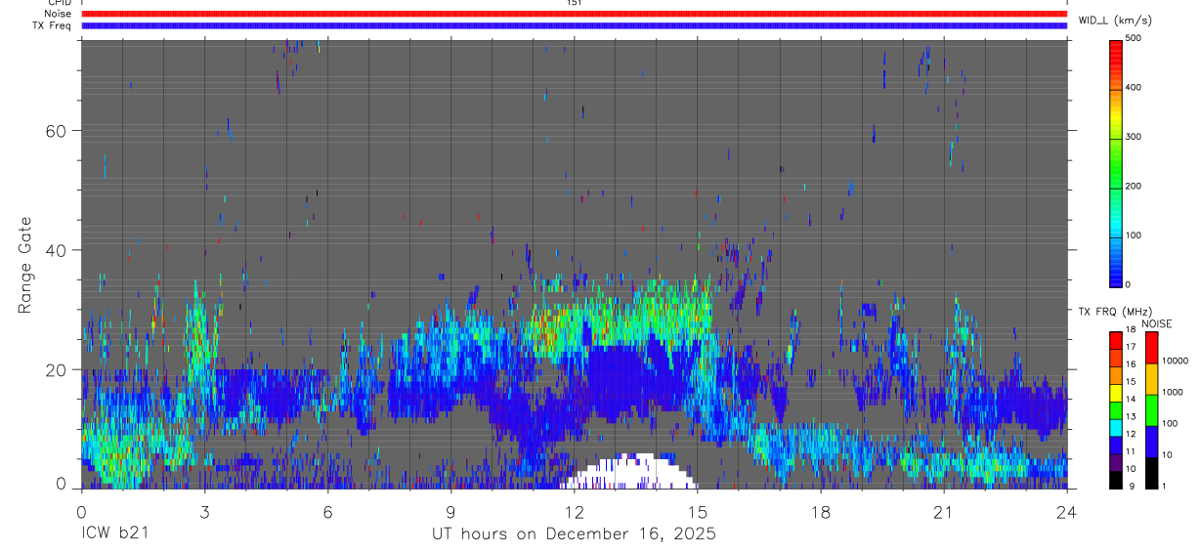
Task: Click the x-axis tick label 6
Action: 328,511
